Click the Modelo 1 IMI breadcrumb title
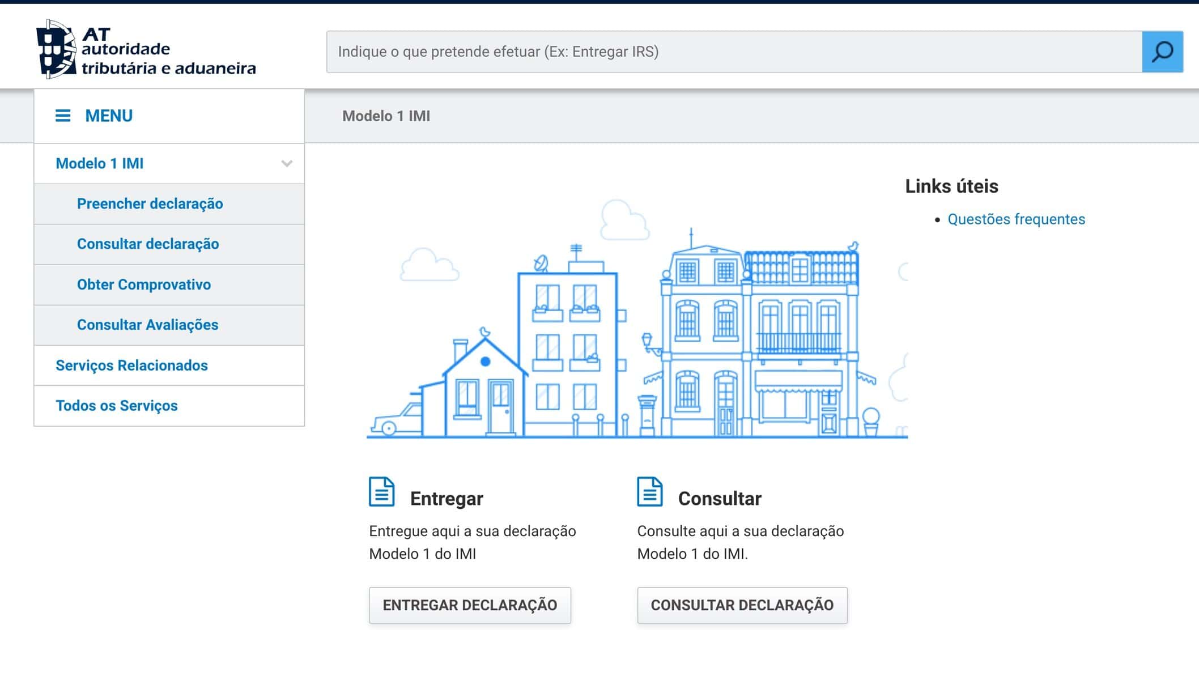This screenshot has width=1199, height=680. 386,116
